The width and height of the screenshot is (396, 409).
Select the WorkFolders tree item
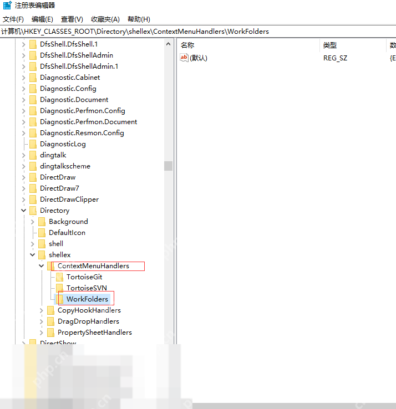click(x=87, y=299)
